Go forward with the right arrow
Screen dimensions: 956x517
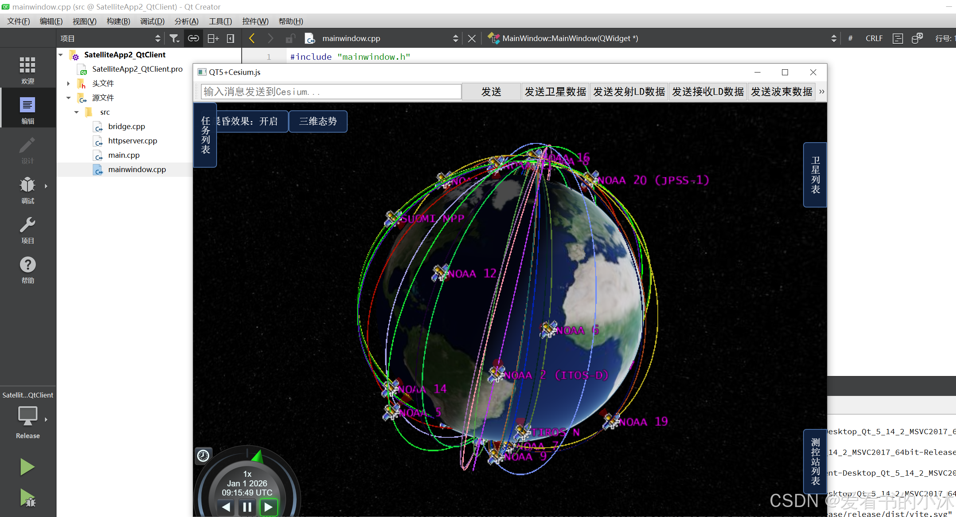(x=270, y=38)
